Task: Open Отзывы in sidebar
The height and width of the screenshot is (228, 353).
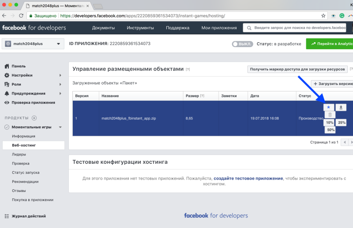Action: point(19,191)
